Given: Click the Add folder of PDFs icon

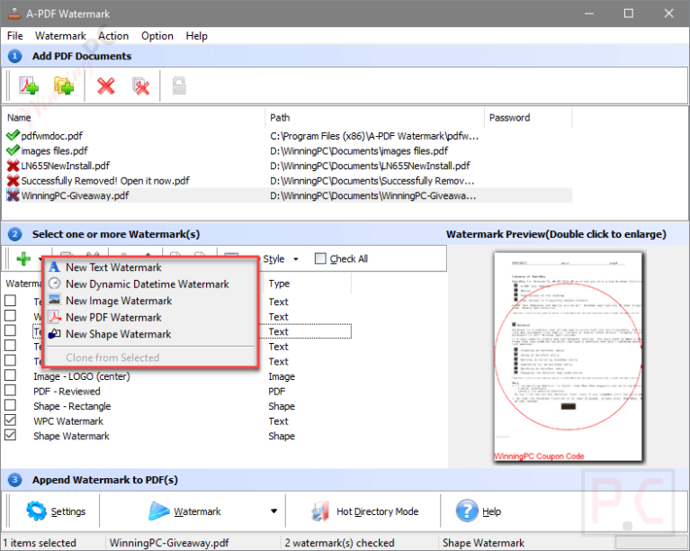Looking at the screenshot, I should (64, 86).
